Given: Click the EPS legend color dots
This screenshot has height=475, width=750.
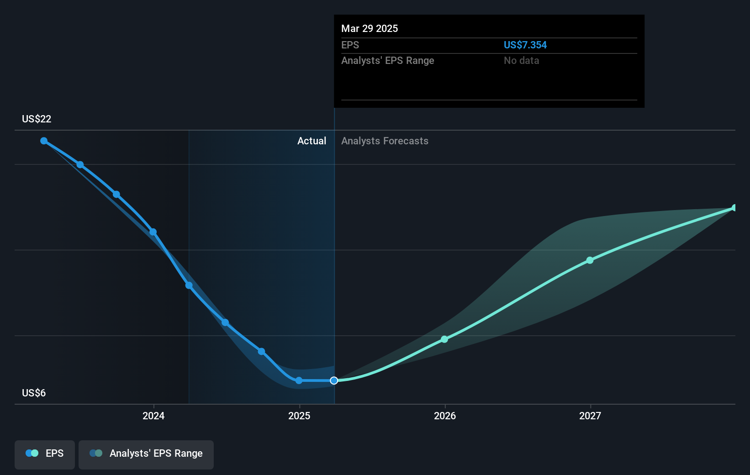Looking at the screenshot, I should [x=32, y=453].
